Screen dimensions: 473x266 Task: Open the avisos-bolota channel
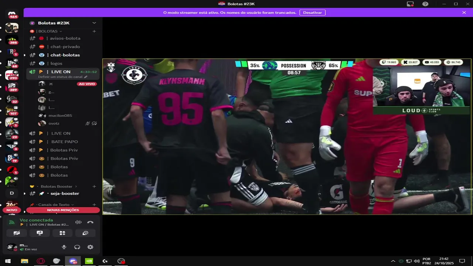62,38
